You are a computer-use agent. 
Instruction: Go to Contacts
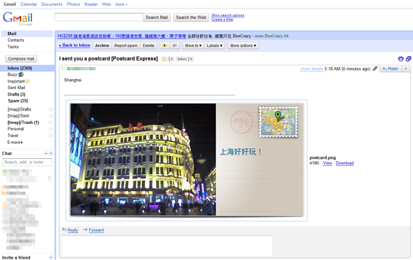point(16,40)
